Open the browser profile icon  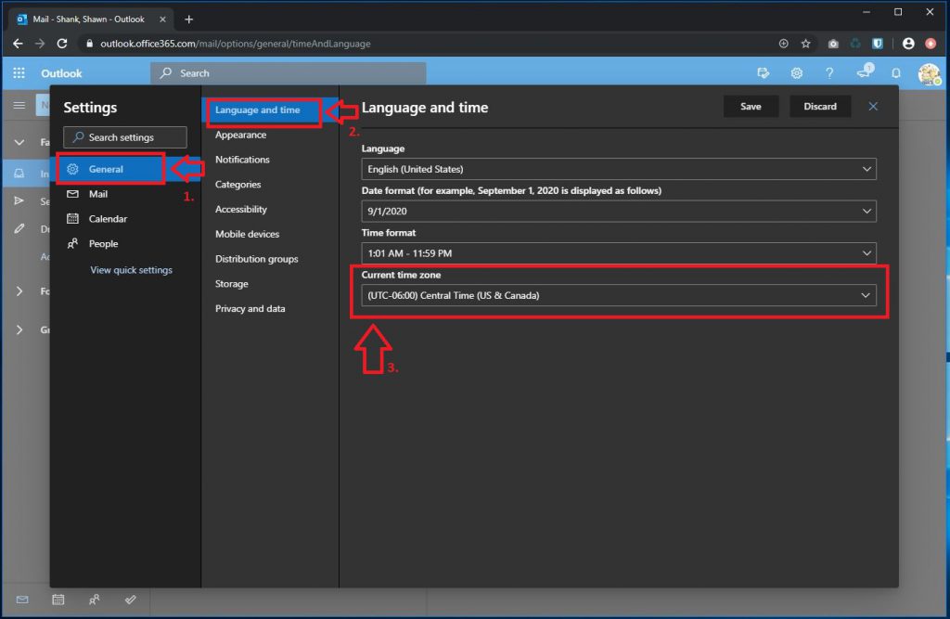click(x=907, y=44)
